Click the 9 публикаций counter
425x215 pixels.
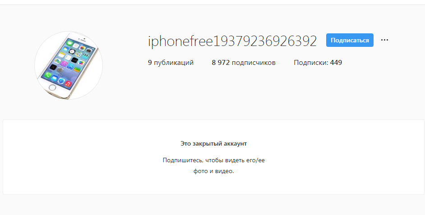coord(171,63)
